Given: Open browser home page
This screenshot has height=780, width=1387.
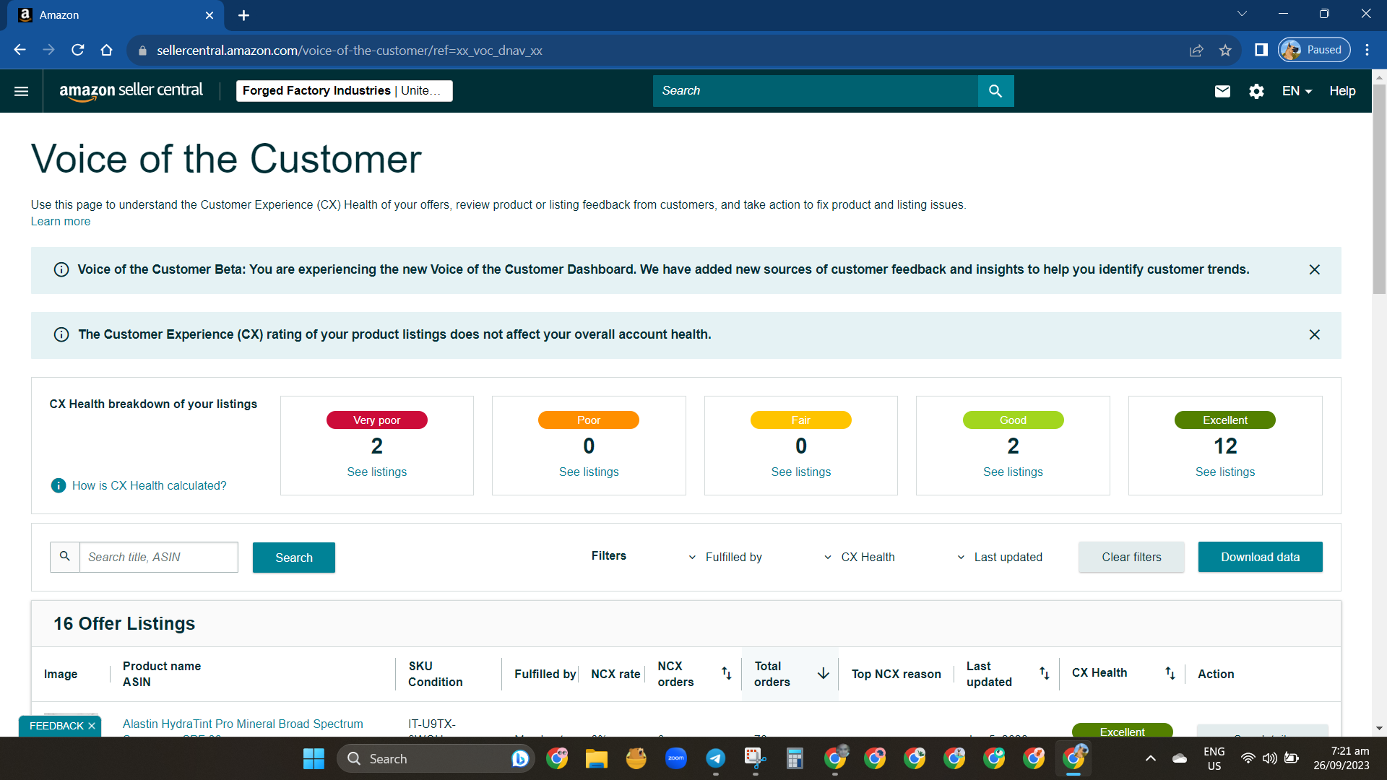Looking at the screenshot, I should coord(106,50).
